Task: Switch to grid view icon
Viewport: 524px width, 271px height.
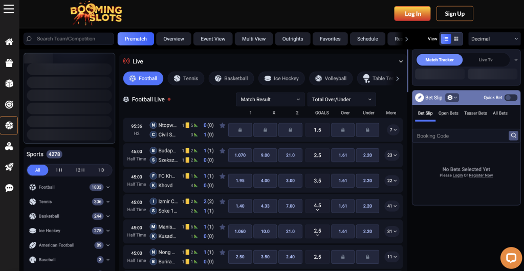Action: (x=456, y=39)
